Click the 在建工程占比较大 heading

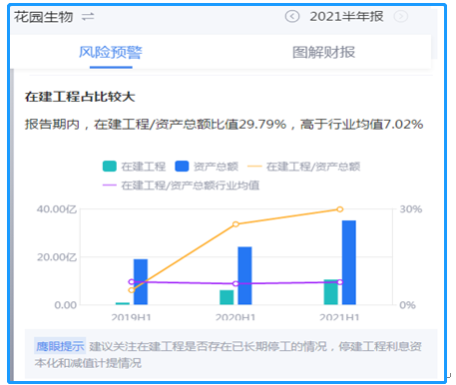[x=80, y=97]
